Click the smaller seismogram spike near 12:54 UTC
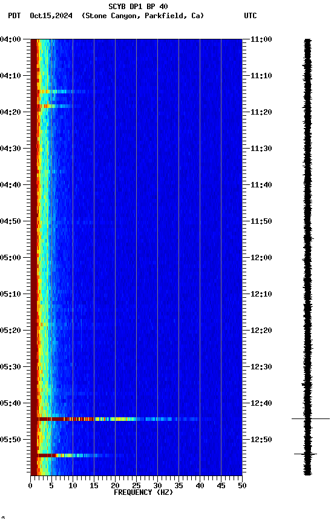The image size is (334, 524). [306, 454]
